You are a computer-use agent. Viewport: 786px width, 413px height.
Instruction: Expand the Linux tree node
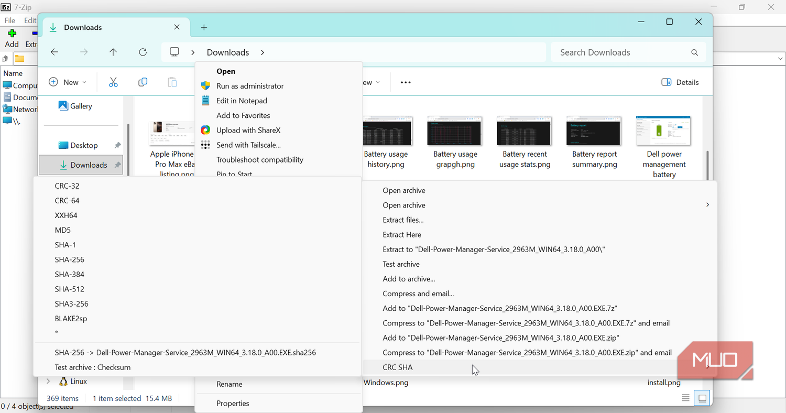point(48,382)
